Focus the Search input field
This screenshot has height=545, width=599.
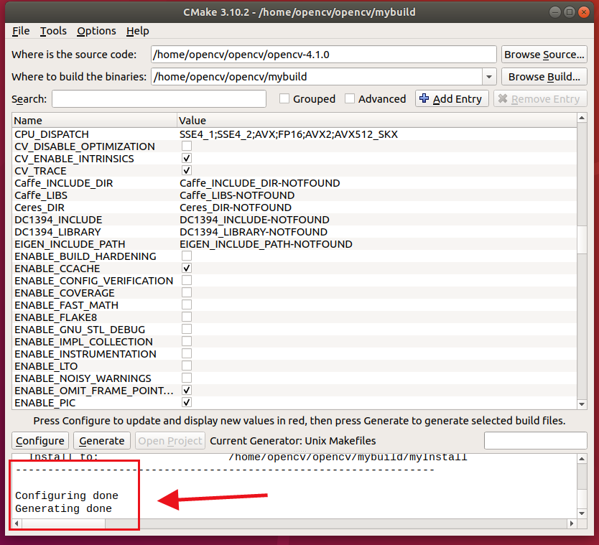pyautogui.click(x=159, y=99)
